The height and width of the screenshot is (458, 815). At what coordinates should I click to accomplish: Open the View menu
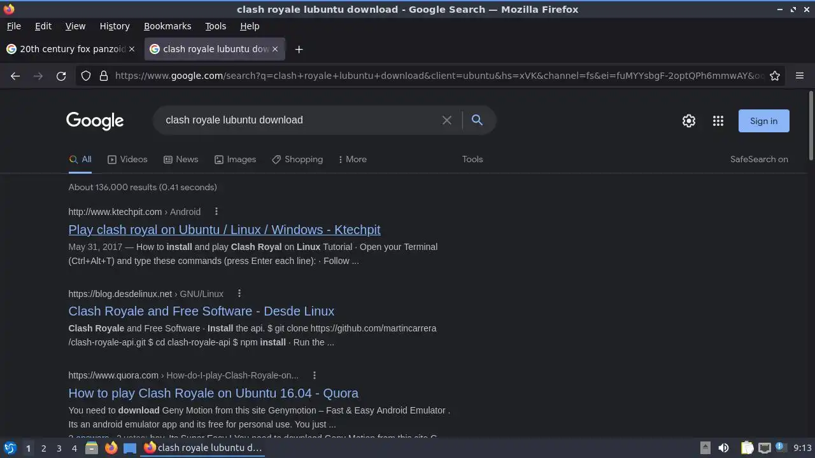tap(75, 26)
